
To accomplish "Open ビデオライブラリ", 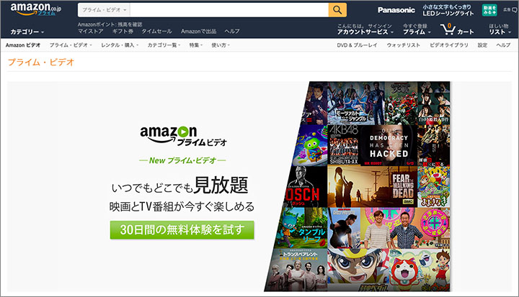I will (449, 45).
